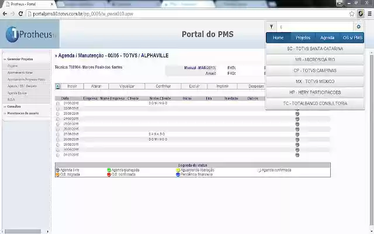The image size is (374, 234).
Task: Bookmark this page with the star icon
Action: click(x=352, y=14)
